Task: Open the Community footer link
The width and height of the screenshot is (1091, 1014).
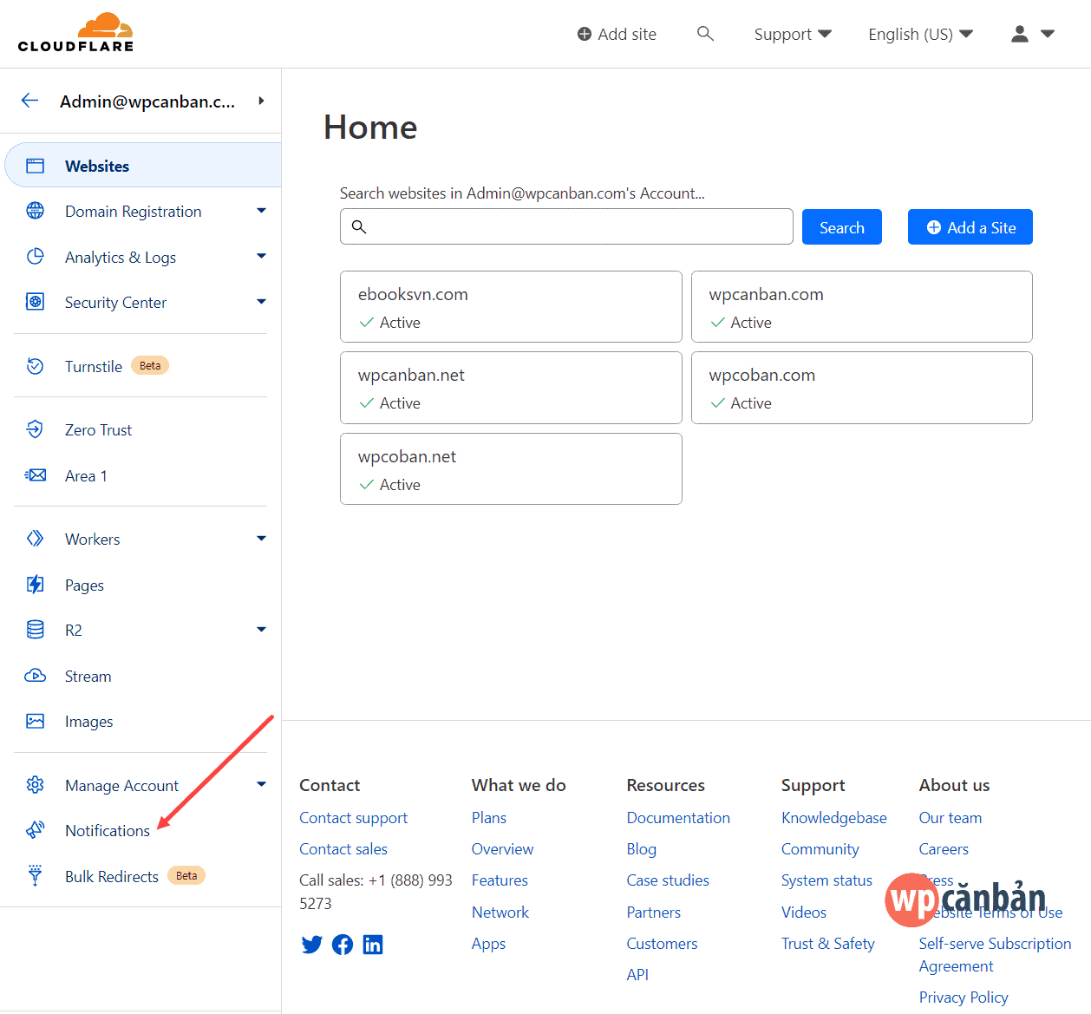Action: click(820, 849)
